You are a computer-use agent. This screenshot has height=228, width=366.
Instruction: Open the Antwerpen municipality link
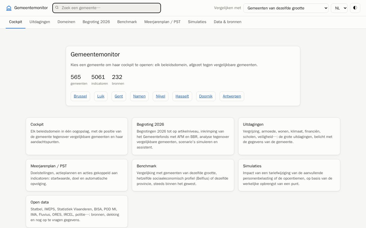(232, 96)
